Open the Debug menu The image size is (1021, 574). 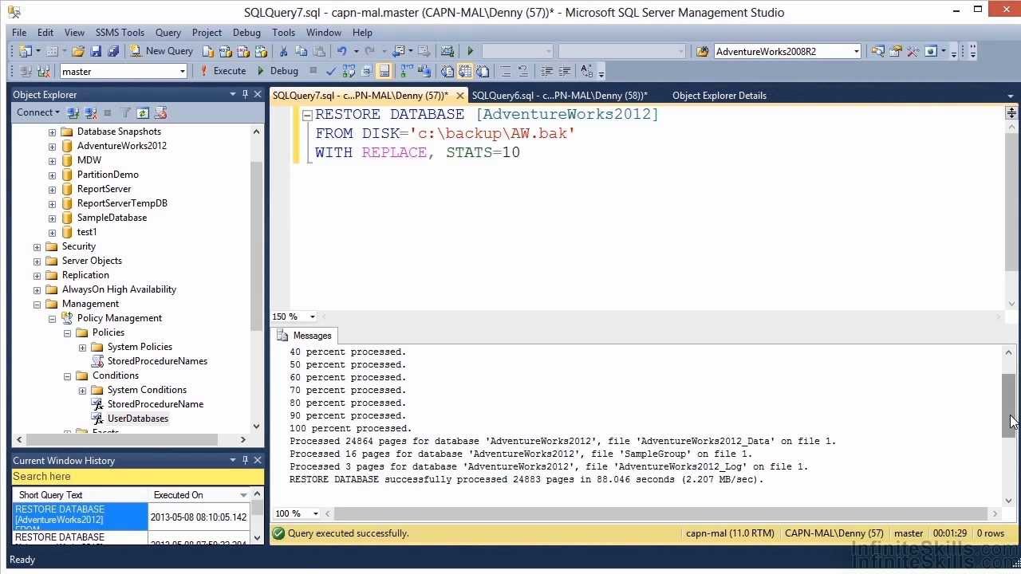point(246,33)
